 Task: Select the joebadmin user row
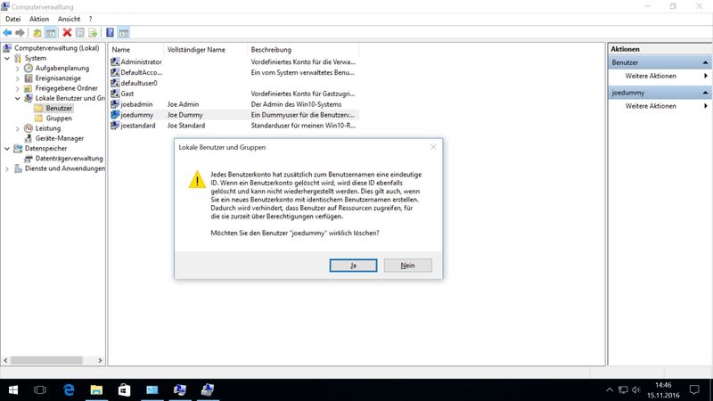(x=234, y=104)
